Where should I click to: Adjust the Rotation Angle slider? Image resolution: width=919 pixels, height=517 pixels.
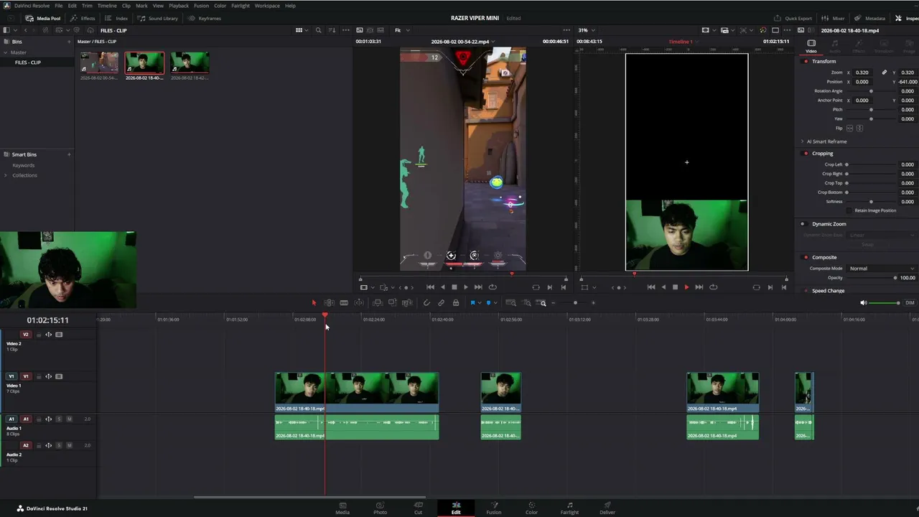tap(871, 91)
